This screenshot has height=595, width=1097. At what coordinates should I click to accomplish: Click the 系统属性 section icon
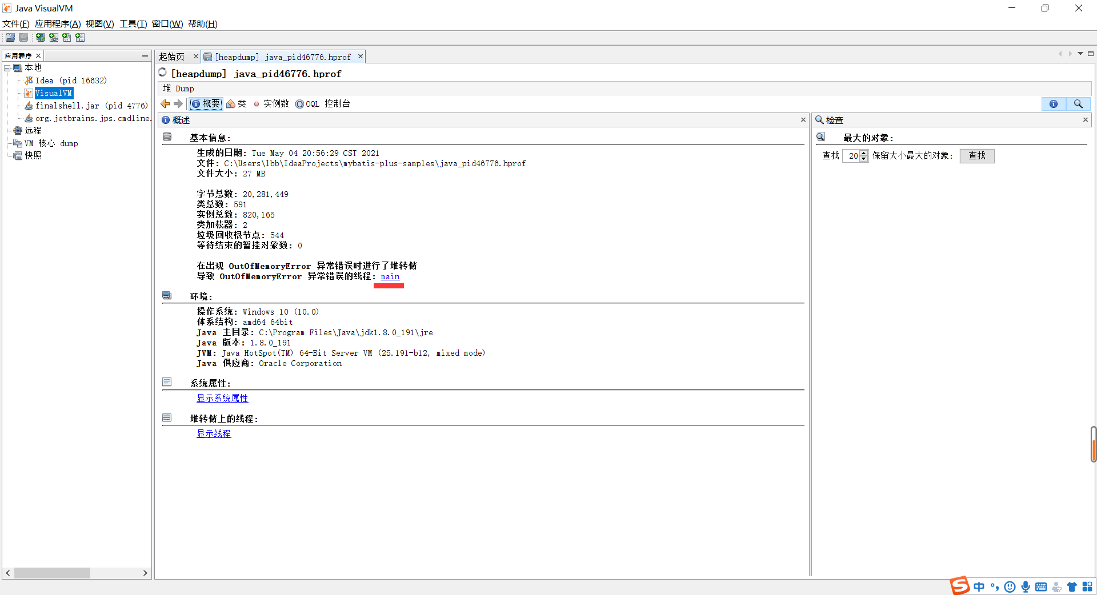click(x=167, y=382)
